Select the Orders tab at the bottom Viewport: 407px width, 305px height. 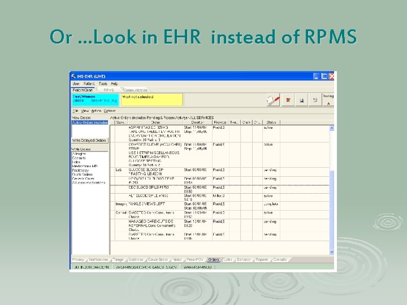coord(214,259)
